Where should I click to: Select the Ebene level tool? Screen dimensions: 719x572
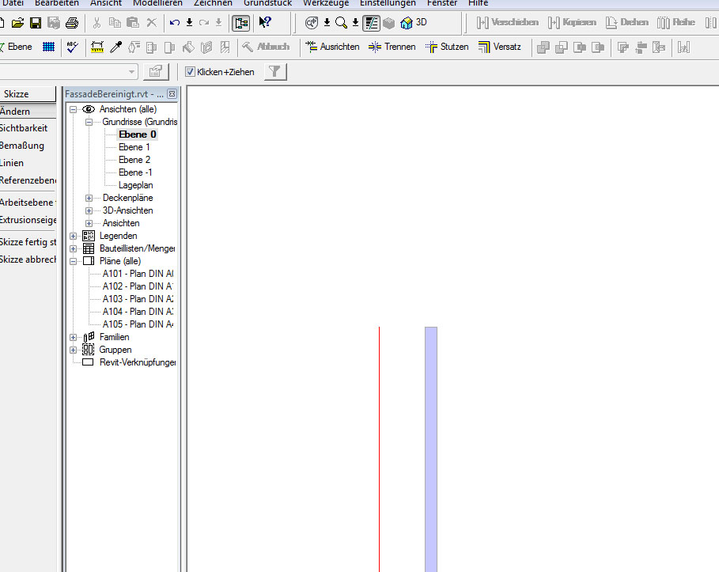pyautogui.click(x=16, y=47)
